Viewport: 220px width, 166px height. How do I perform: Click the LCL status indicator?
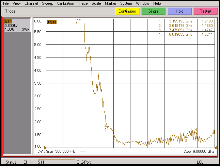click(200, 162)
